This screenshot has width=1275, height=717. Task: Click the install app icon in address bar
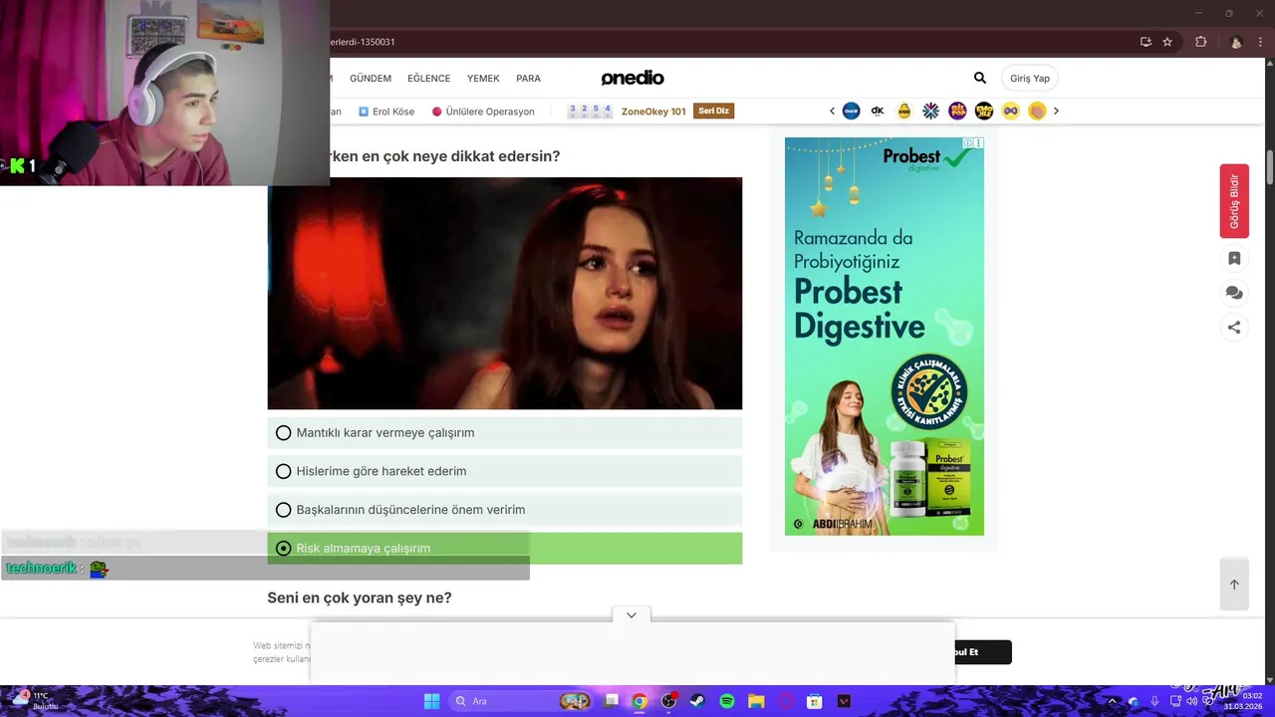click(x=1146, y=42)
